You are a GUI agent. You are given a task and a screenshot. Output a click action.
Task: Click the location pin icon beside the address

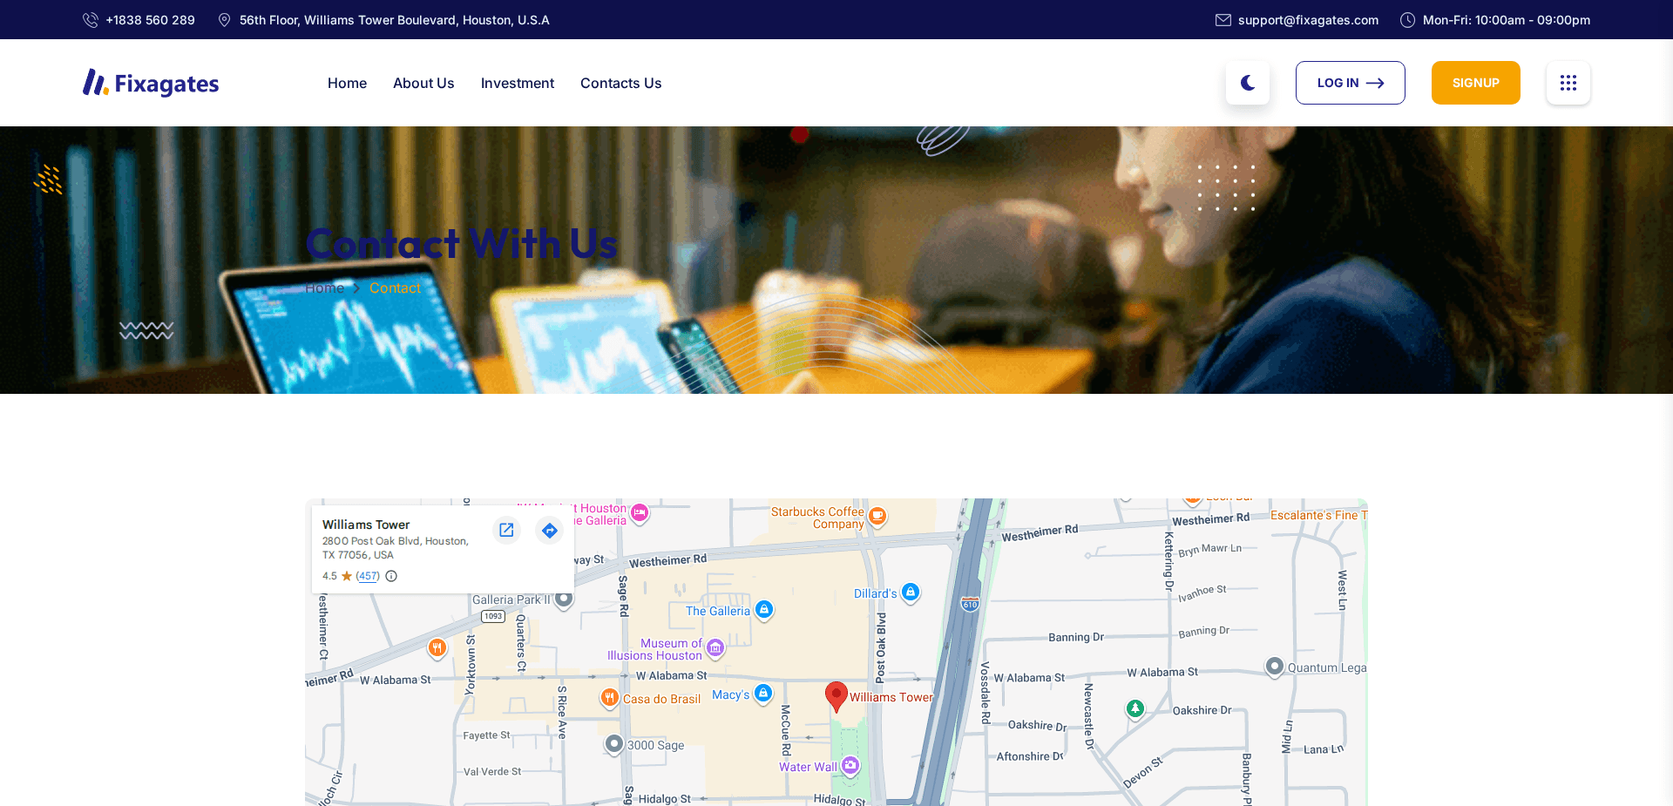(x=224, y=19)
